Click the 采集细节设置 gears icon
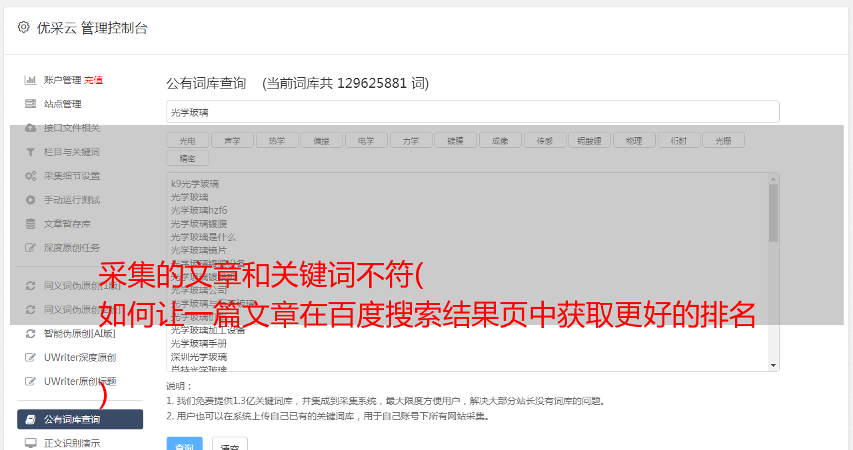 coord(30,176)
